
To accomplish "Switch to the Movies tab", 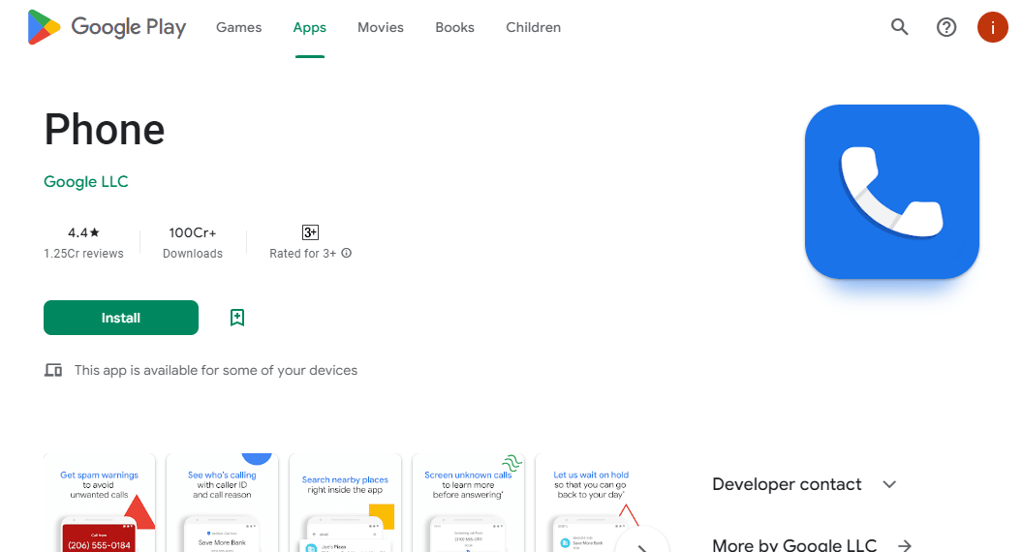I will [x=381, y=27].
